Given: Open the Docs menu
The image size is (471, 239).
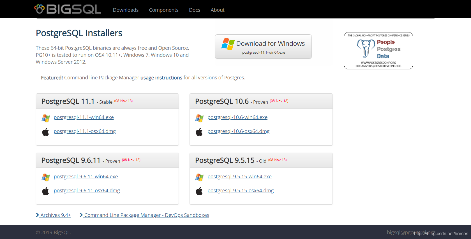Looking at the screenshot, I should pos(195,10).
